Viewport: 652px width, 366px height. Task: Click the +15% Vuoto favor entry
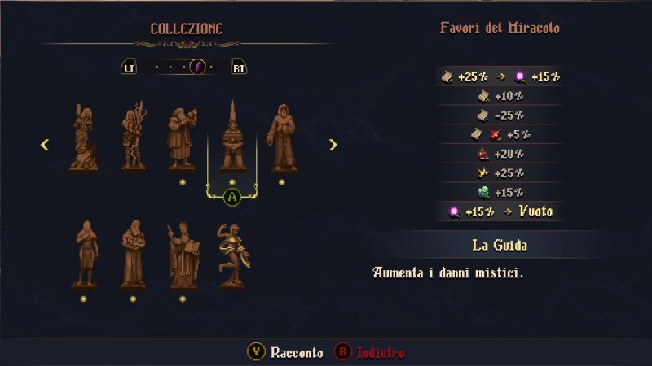tap(500, 211)
